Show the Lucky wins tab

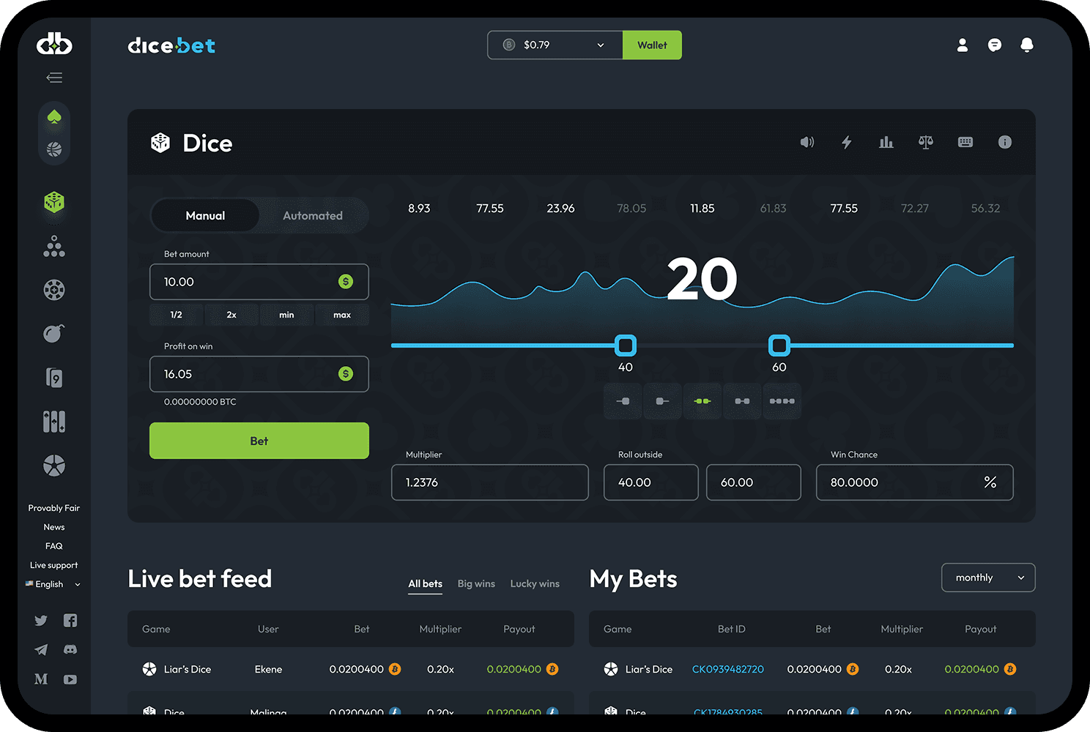(535, 583)
